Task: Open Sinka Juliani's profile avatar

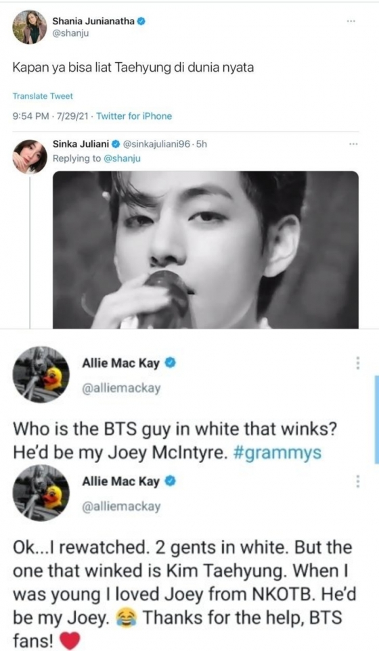Action: pyautogui.click(x=30, y=157)
